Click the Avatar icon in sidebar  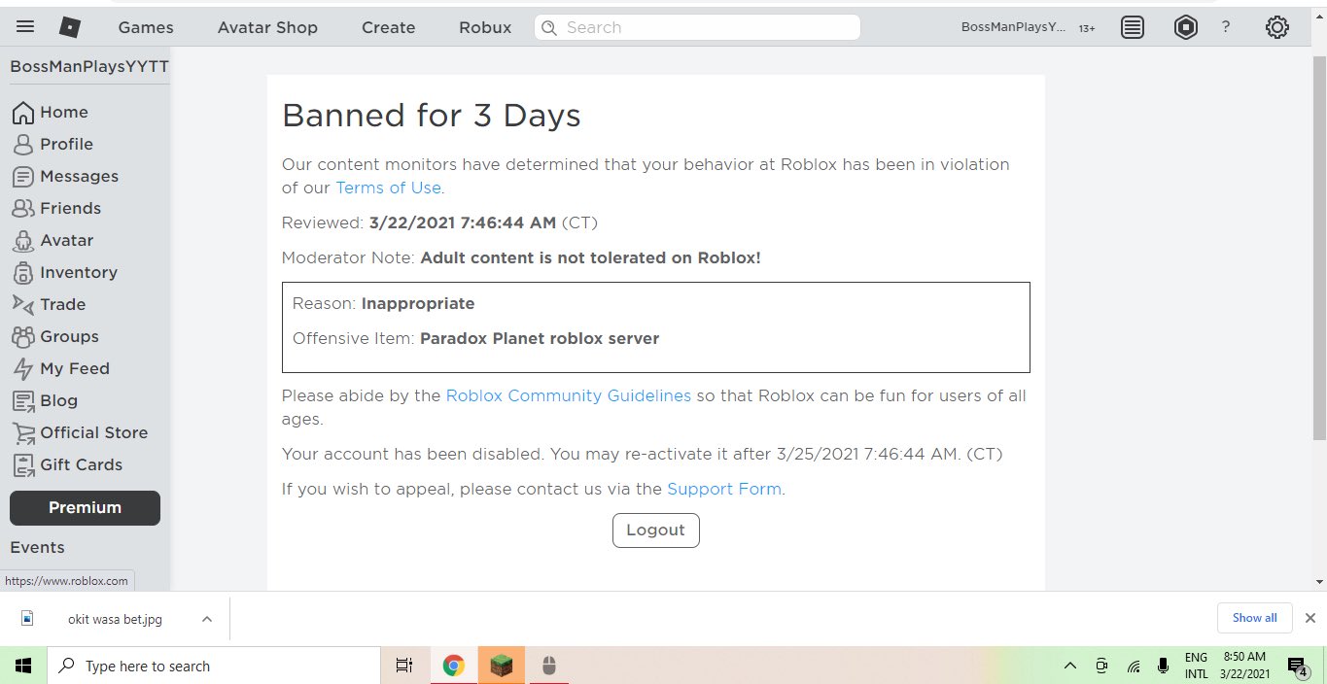(23, 241)
